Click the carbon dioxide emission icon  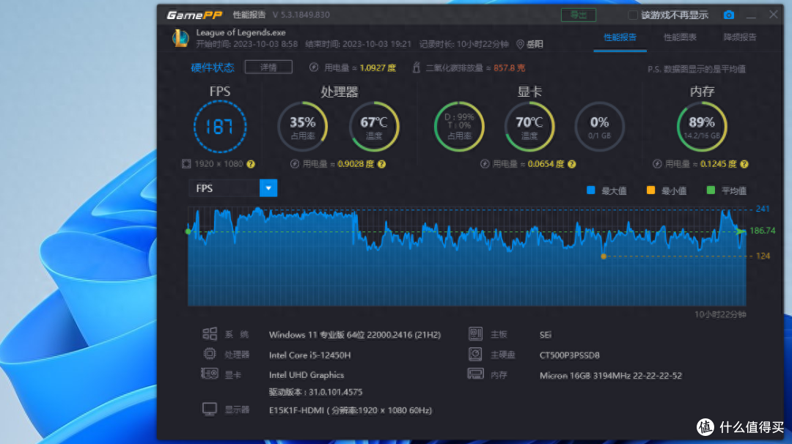coord(417,67)
